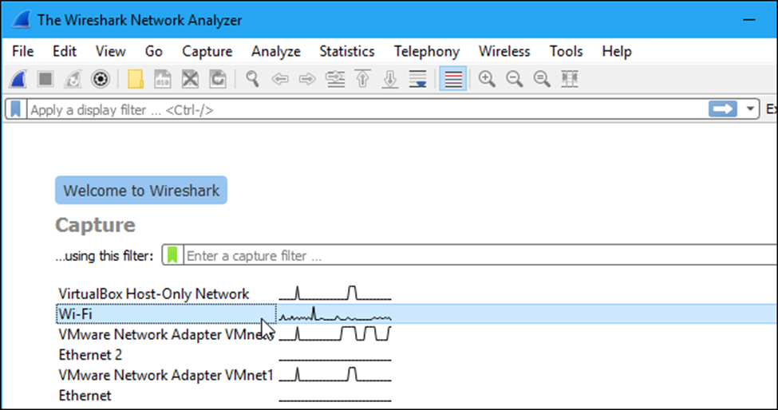The width and height of the screenshot is (778, 410).
Task: Click Wi-Fi traffic sparkline graph
Action: coord(335,313)
